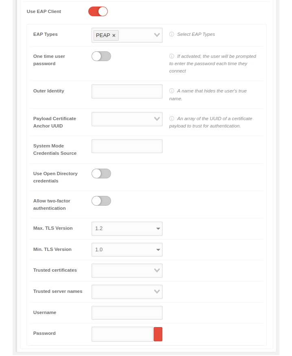The image size is (292, 356).
Task: Click info icon next to Outer Identity hint
Action: pyautogui.click(x=172, y=91)
